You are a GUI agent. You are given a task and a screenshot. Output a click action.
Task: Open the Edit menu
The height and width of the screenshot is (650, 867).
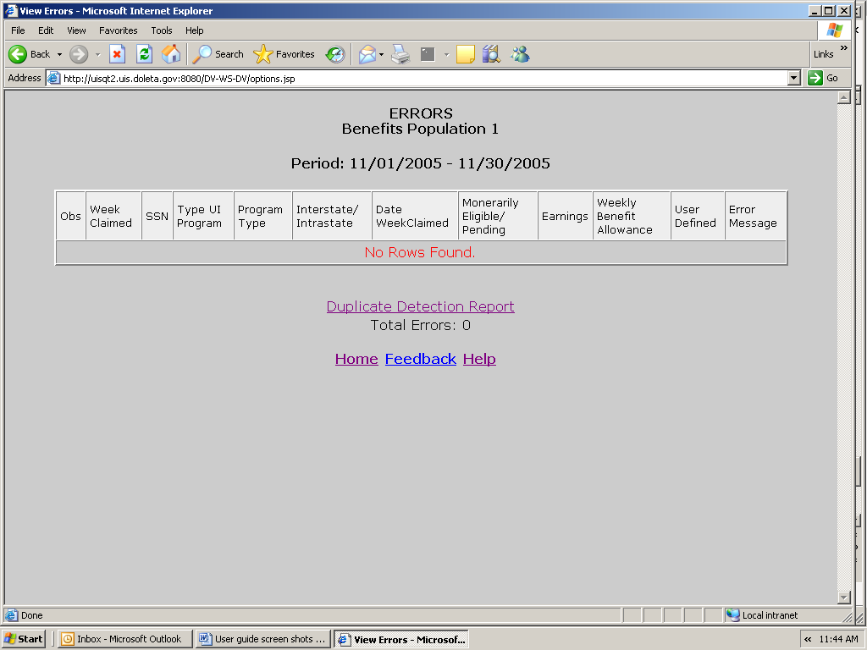point(46,30)
